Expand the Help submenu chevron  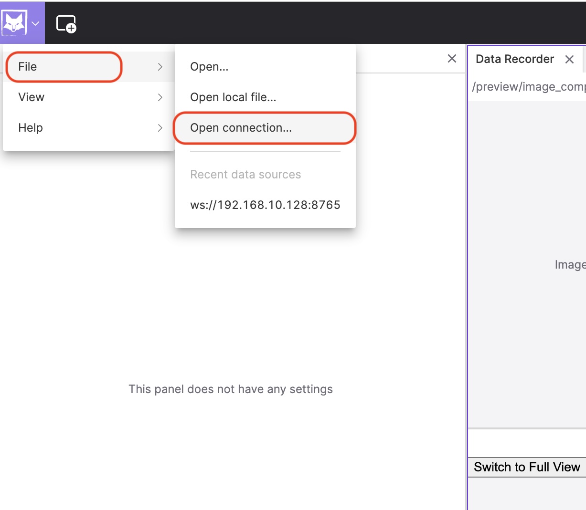point(160,128)
